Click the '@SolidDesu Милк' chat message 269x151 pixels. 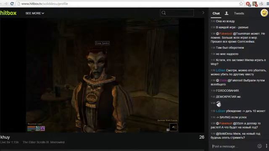pos(235,135)
